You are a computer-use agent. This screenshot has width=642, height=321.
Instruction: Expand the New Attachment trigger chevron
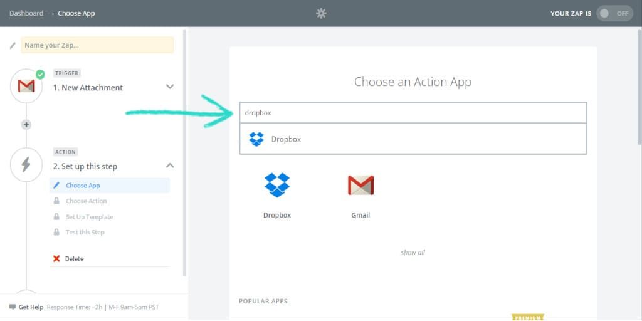point(170,87)
